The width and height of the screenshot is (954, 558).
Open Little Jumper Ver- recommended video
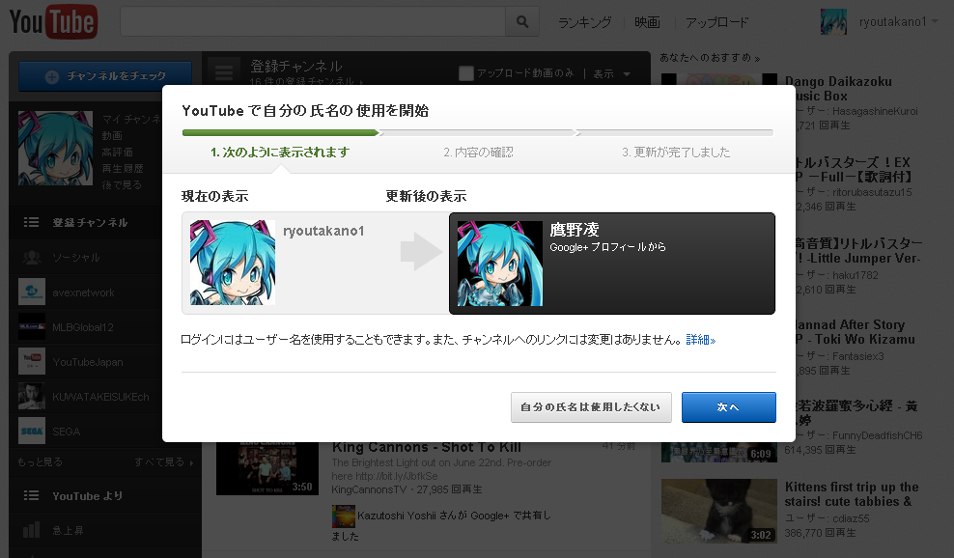pos(857,251)
